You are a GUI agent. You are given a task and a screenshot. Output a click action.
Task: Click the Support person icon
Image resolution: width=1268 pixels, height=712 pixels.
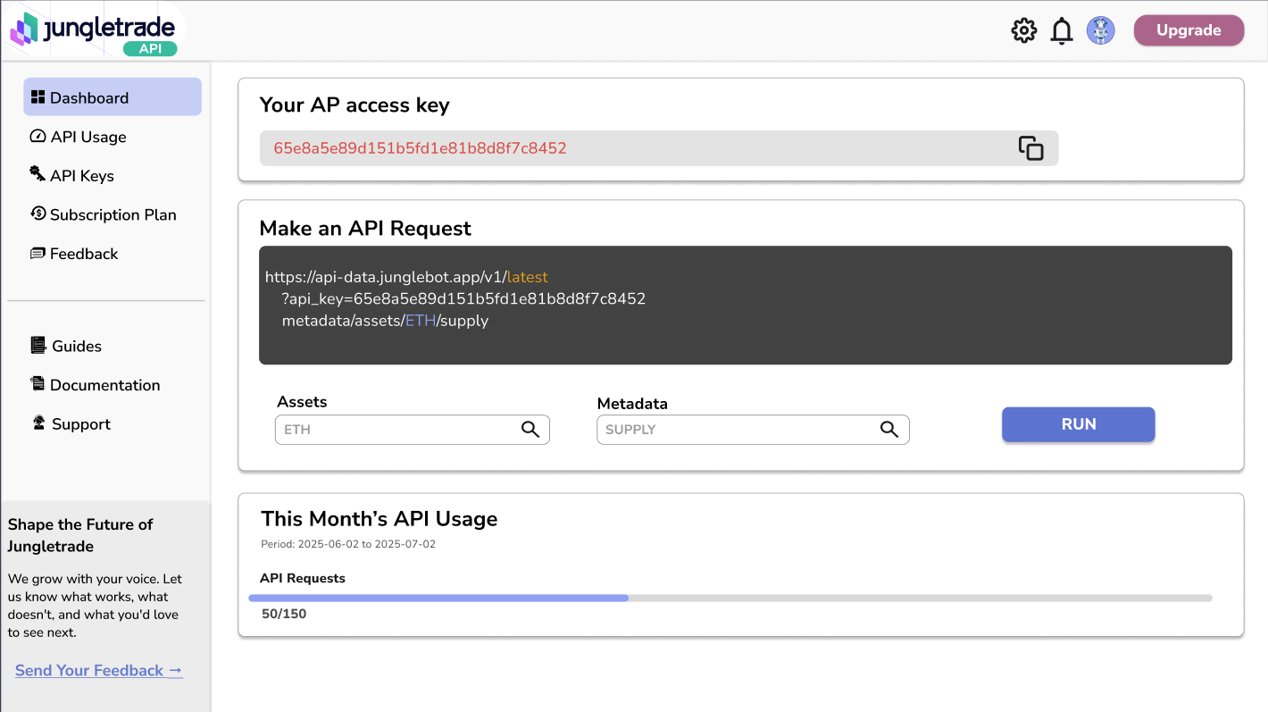(x=37, y=423)
